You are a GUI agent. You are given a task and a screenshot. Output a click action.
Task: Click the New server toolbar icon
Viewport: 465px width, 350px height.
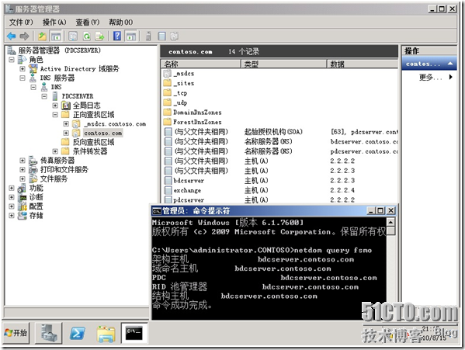[x=148, y=36]
